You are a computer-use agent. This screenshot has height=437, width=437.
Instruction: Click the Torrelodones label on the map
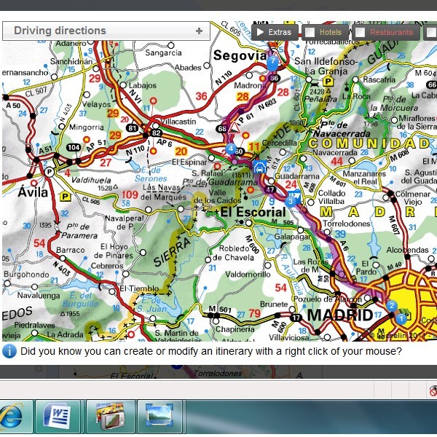coord(347,224)
